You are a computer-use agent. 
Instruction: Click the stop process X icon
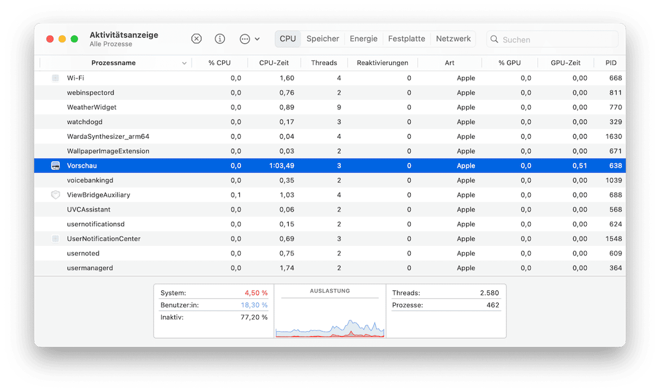196,39
